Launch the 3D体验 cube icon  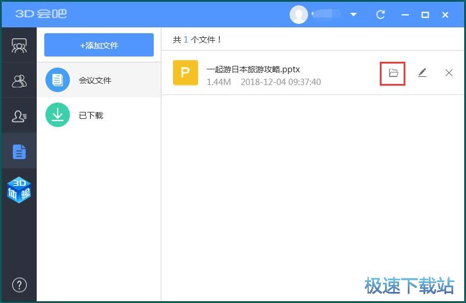pyautogui.click(x=19, y=191)
